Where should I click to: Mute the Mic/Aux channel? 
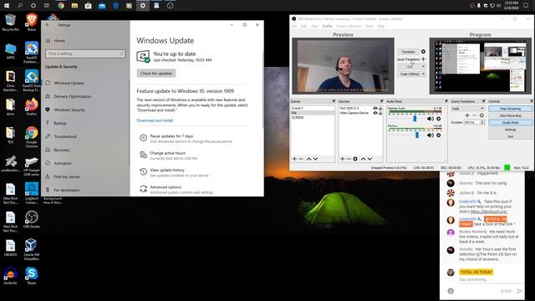pos(431,135)
